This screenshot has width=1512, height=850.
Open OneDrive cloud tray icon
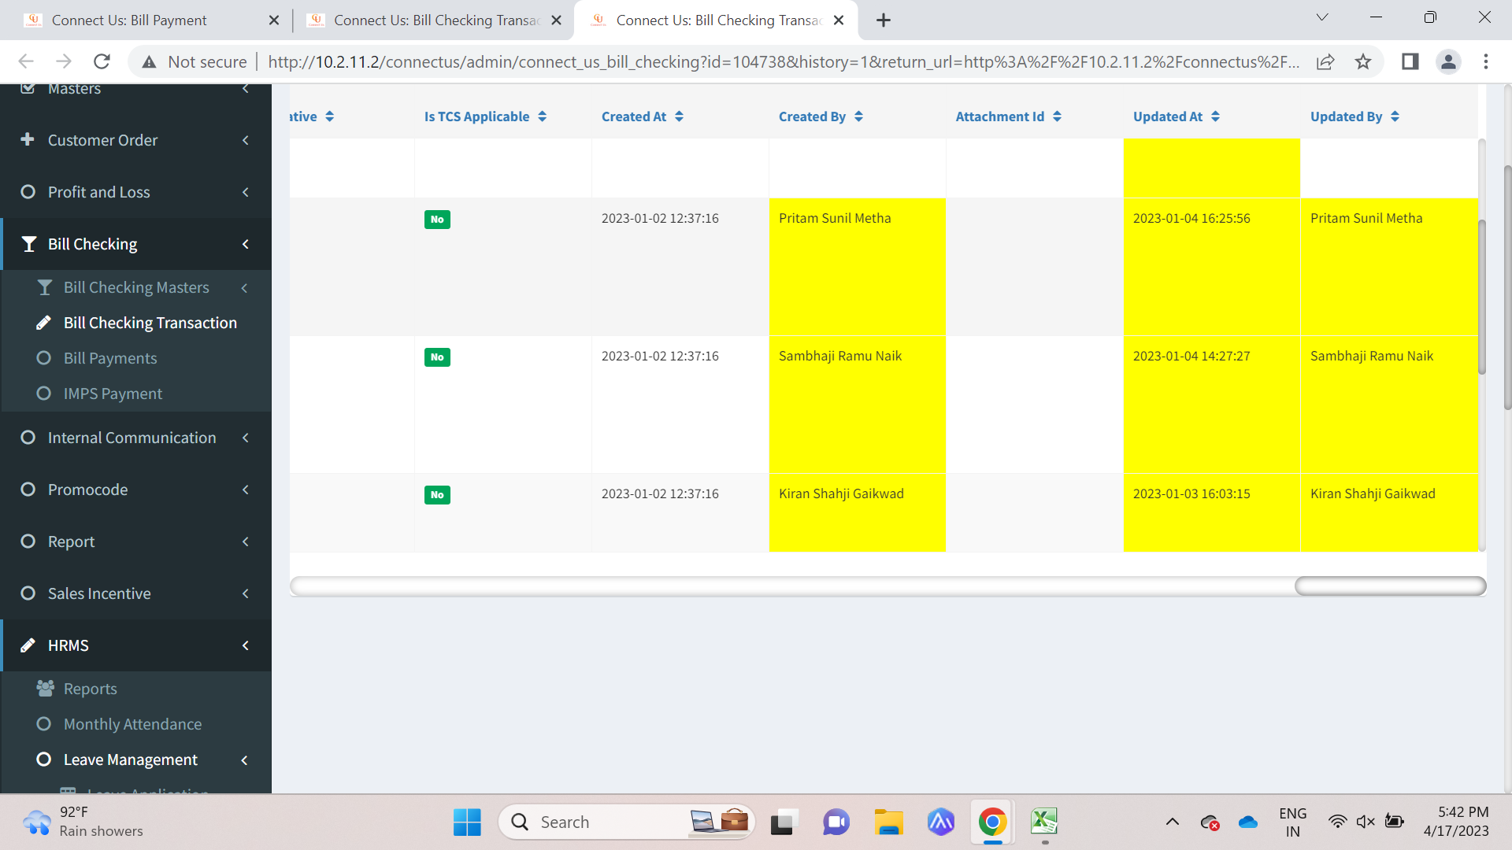[x=1248, y=822]
